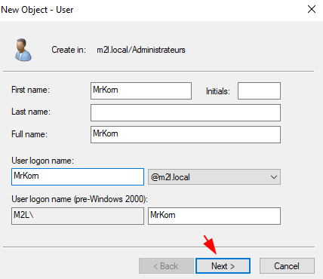Focus the User logon name field
The width and height of the screenshot is (323, 279).
coord(78,177)
